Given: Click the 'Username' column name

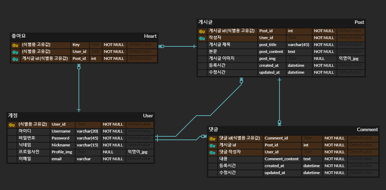Looking at the screenshot, I should (x=61, y=132).
